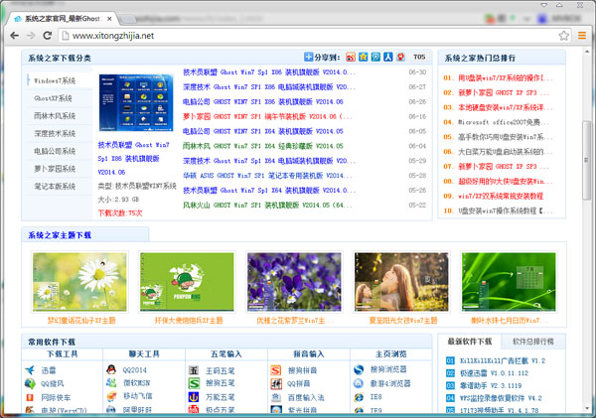This screenshot has height=418, width=596.
Task: Share via the QZone star icon
Action: [362, 58]
